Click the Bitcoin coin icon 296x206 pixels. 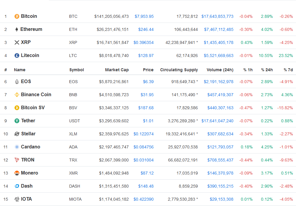pos(17,16)
